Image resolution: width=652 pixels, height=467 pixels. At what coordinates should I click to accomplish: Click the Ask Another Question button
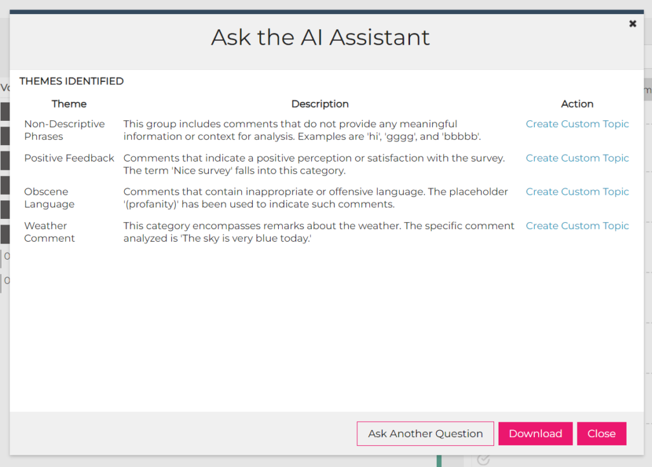point(425,433)
